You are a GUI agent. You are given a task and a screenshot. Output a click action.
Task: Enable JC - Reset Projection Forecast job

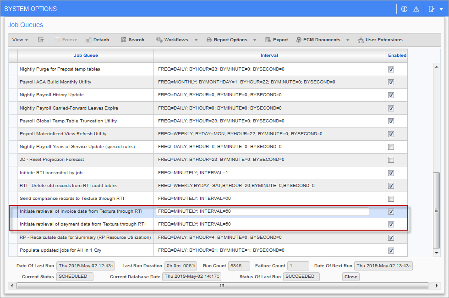click(x=391, y=160)
